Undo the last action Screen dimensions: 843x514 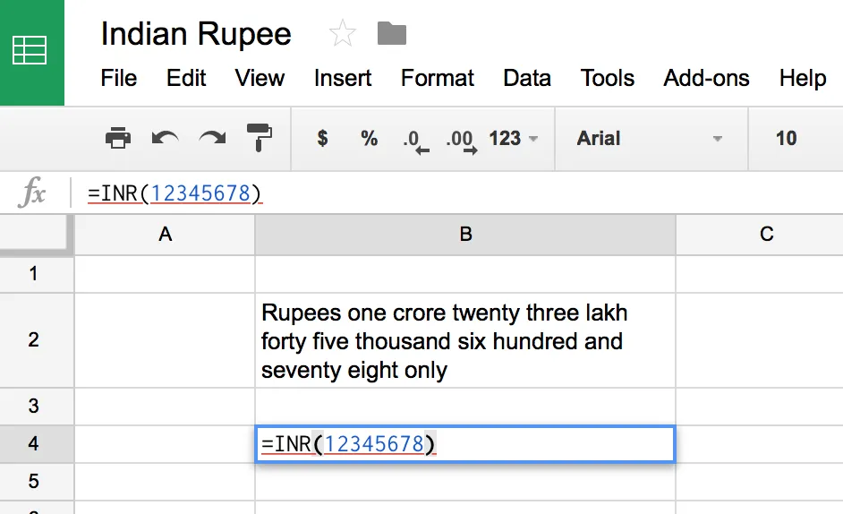click(165, 138)
